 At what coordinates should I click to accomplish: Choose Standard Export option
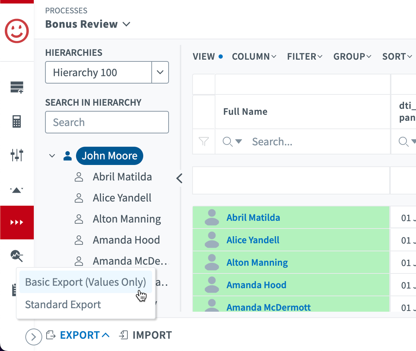(x=63, y=304)
